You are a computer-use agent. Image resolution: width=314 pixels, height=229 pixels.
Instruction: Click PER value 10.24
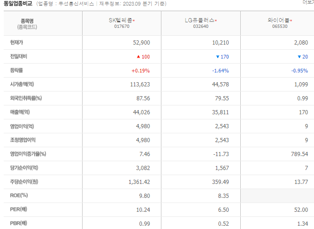[143, 210]
